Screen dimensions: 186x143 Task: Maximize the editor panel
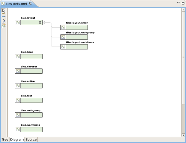pos(183,2)
